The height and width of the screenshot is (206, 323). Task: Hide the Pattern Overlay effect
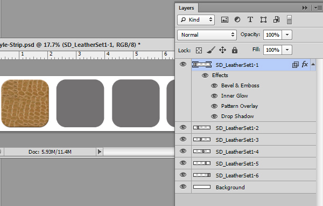tap(214, 106)
